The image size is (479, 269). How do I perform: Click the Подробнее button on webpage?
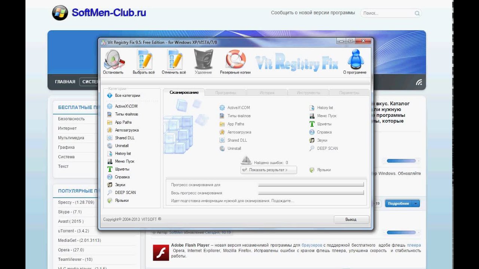click(398, 204)
